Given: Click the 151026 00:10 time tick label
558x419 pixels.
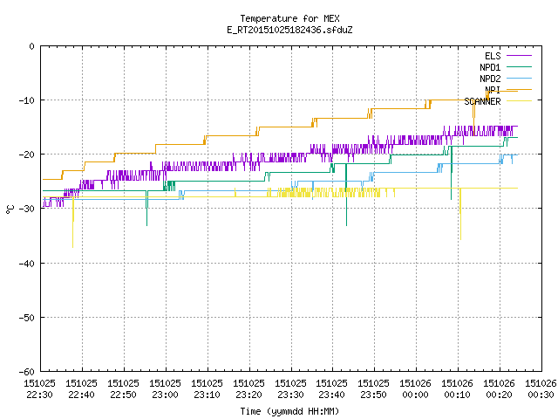Looking at the screenshot, I should 457,389.
